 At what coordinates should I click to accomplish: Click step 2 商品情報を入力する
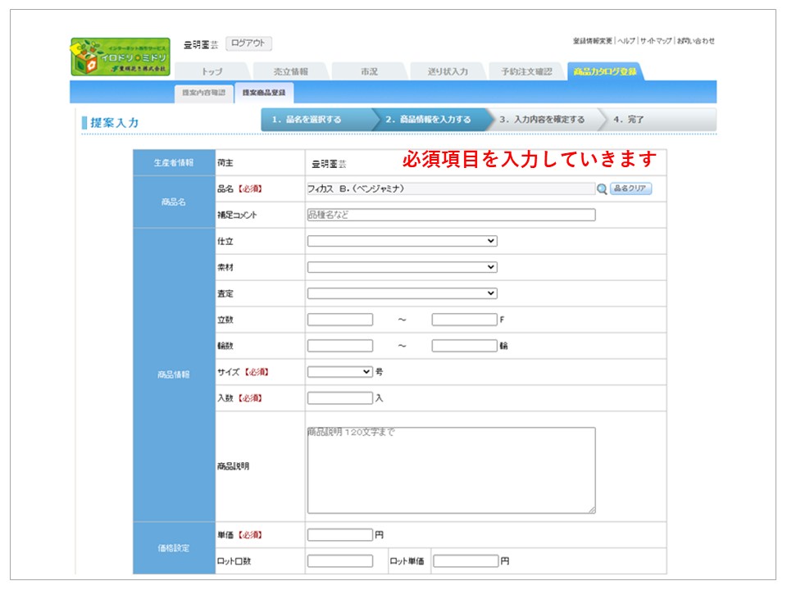click(432, 120)
